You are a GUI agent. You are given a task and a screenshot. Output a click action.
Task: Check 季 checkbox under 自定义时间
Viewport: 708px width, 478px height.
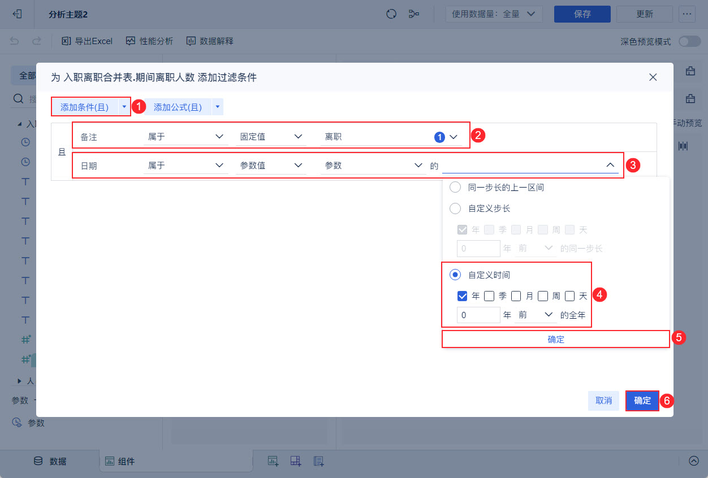489,296
